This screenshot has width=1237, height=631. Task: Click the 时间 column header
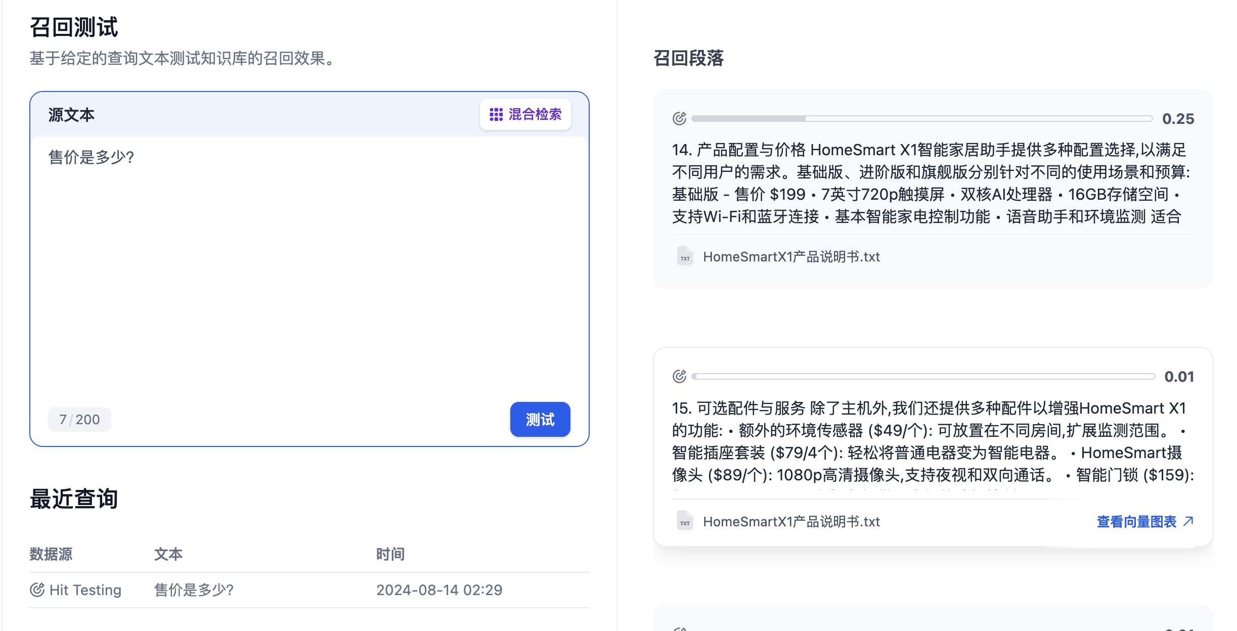pyautogui.click(x=390, y=554)
